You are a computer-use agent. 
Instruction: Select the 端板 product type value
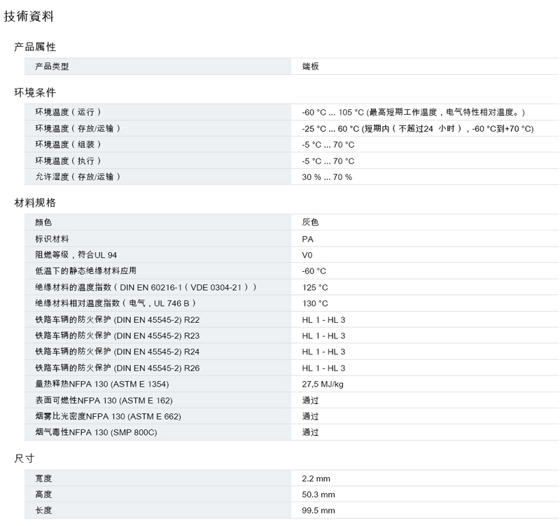pyautogui.click(x=310, y=67)
